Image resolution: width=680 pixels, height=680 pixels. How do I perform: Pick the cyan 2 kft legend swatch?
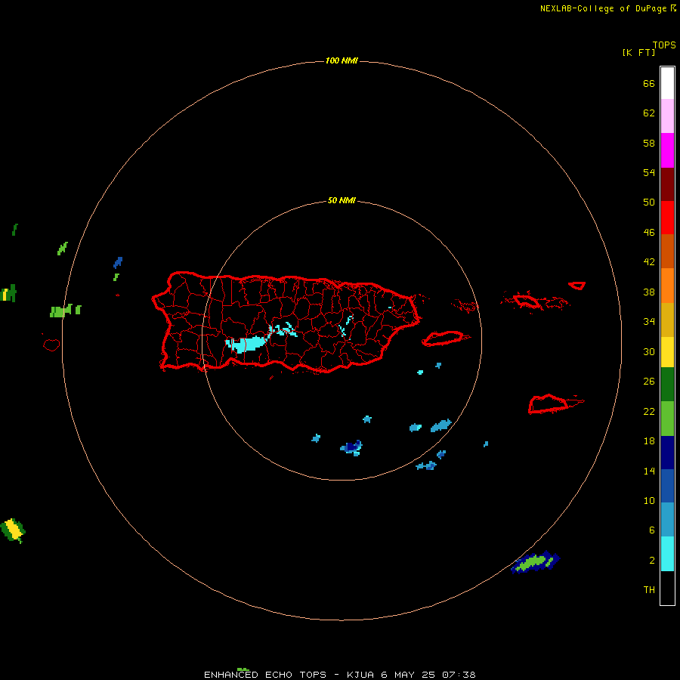pyautogui.click(x=667, y=554)
